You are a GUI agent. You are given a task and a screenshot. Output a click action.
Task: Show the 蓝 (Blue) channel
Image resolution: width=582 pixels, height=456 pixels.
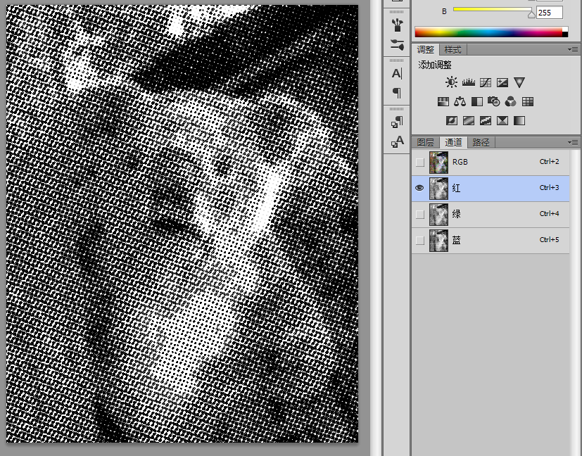pyautogui.click(x=420, y=241)
